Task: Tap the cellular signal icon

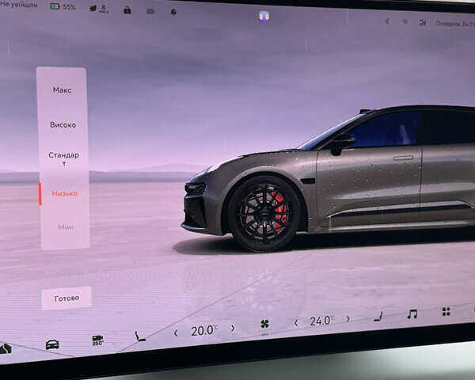Action: click(422, 22)
